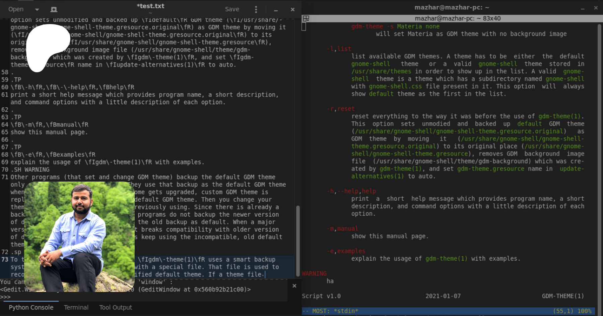
Task: Close the gedit bottom panel
Action: click(x=294, y=286)
